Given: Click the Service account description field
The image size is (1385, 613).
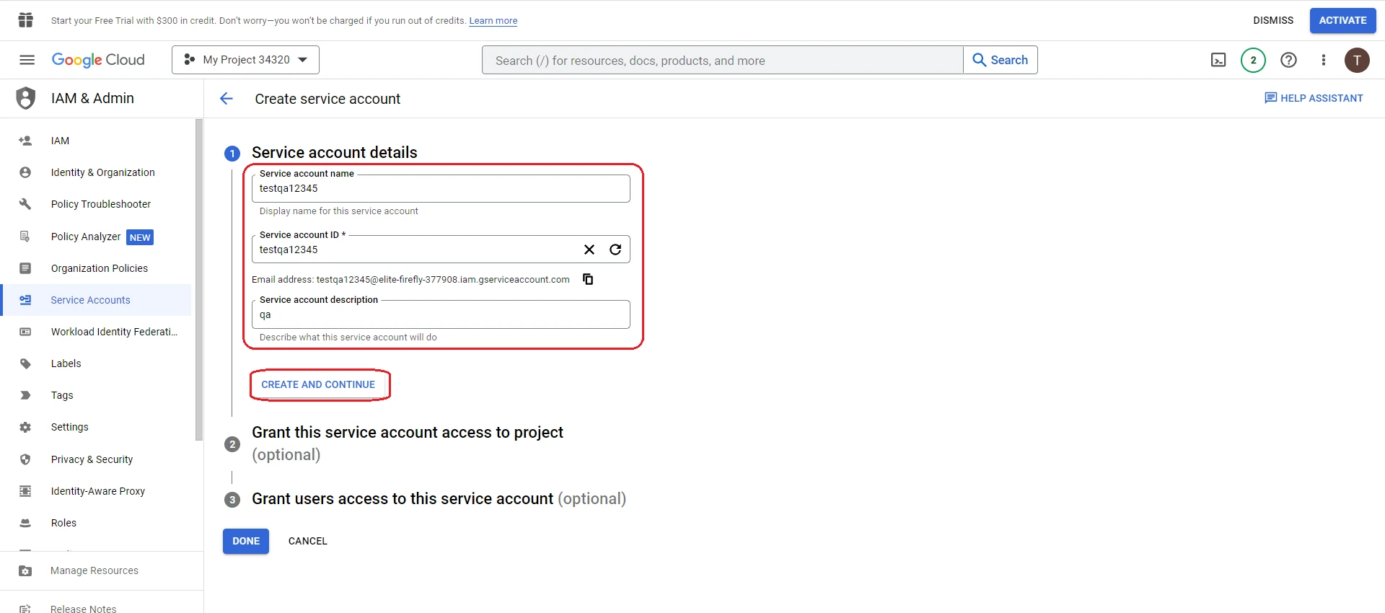Looking at the screenshot, I should pos(441,314).
